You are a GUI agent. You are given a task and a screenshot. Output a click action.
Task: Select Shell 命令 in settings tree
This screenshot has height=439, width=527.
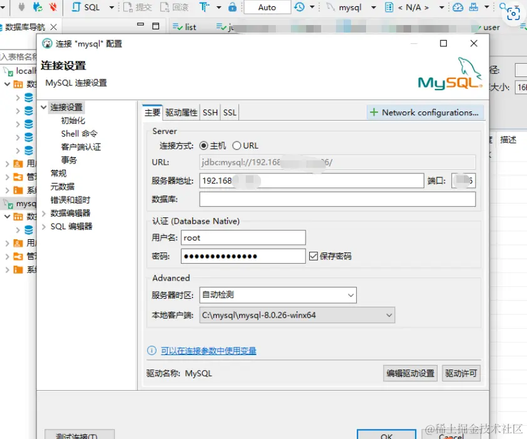pyautogui.click(x=79, y=133)
